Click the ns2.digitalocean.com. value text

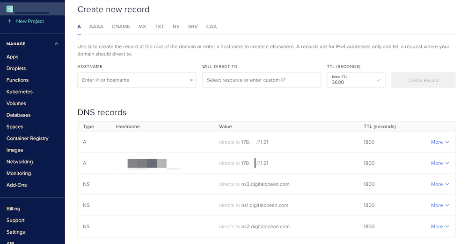click(x=266, y=226)
